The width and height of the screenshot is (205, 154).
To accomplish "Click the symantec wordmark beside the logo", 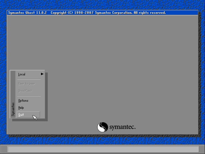I will [122, 127].
